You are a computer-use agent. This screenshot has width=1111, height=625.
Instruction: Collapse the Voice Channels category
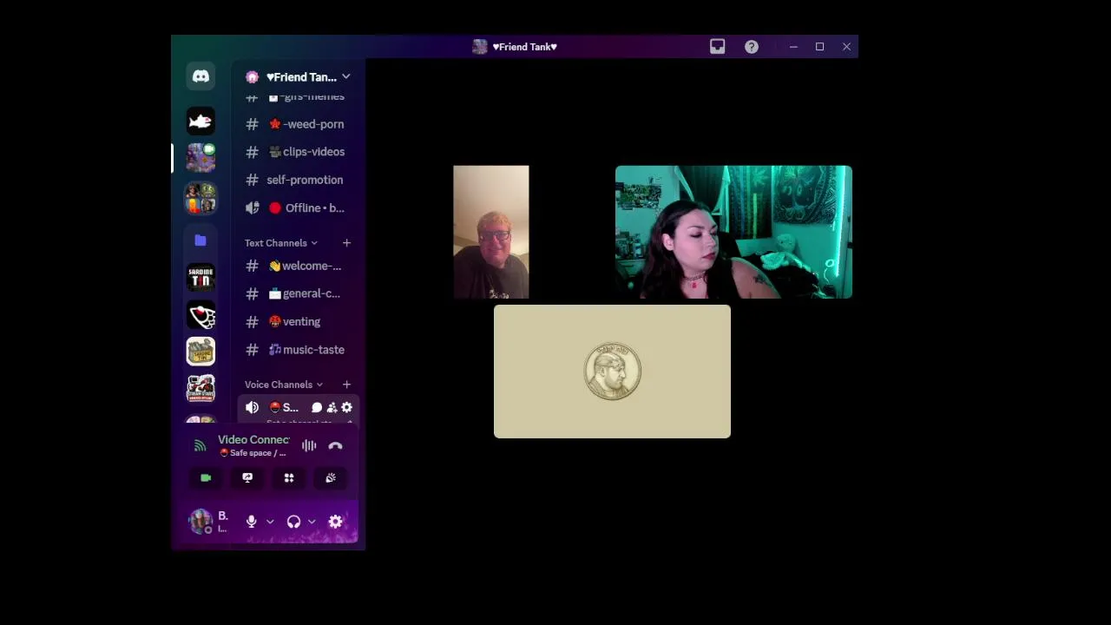point(283,385)
